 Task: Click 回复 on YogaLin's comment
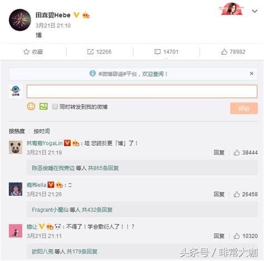[219, 152]
